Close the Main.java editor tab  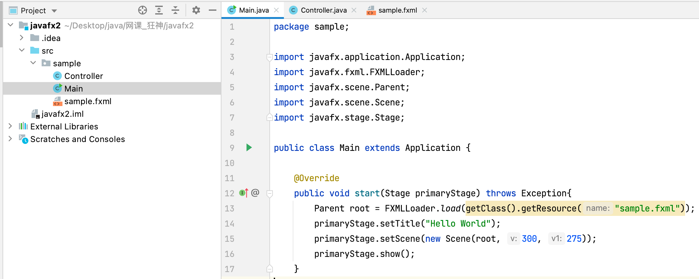tap(277, 10)
